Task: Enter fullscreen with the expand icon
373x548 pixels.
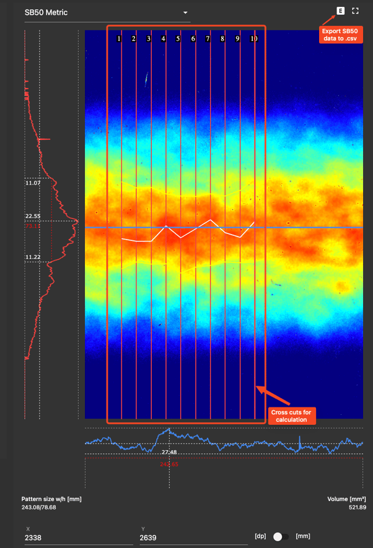Action: [x=356, y=11]
